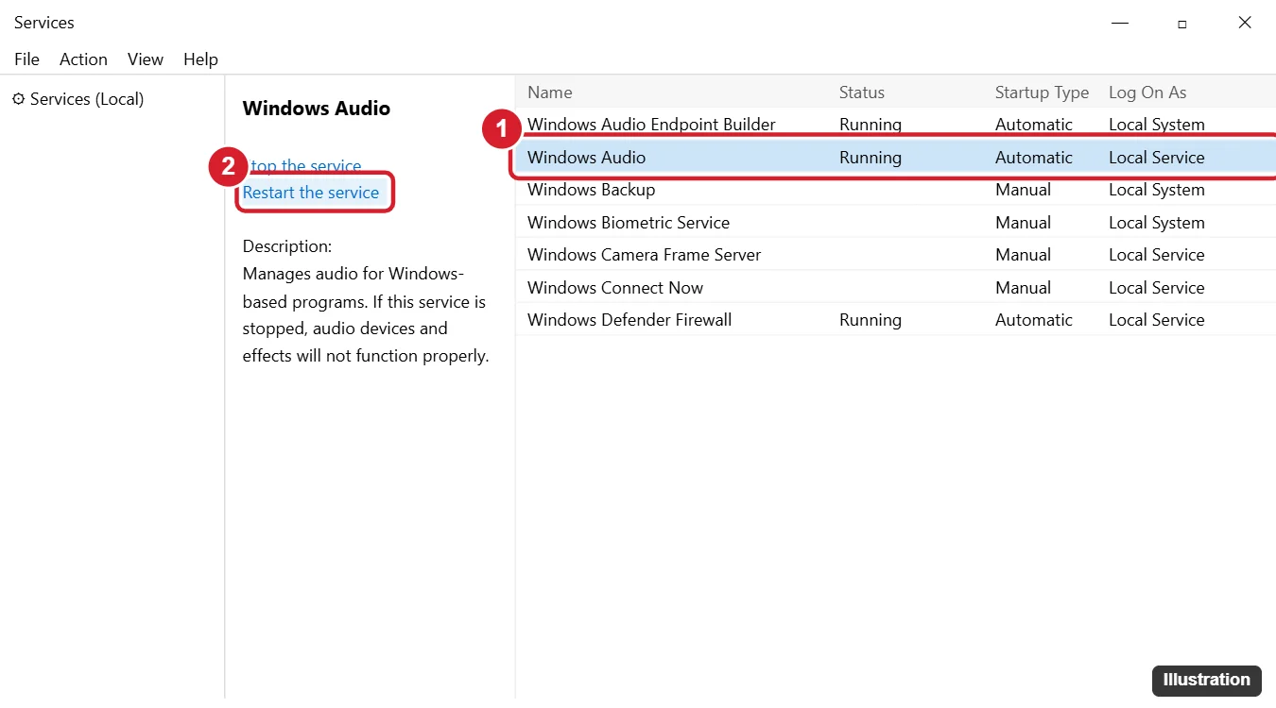1276x708 pixels.
Task: Click the Running status of Windows Defender Firewall
Action: tap(871, 320)
